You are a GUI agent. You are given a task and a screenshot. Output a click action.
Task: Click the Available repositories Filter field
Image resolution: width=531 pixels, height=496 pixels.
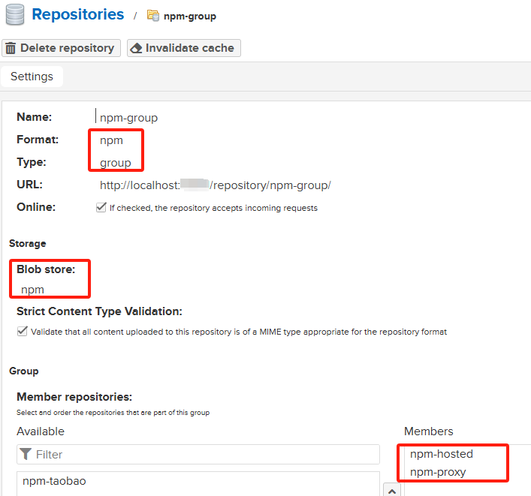pyautogui.click(x=198, y=455)
